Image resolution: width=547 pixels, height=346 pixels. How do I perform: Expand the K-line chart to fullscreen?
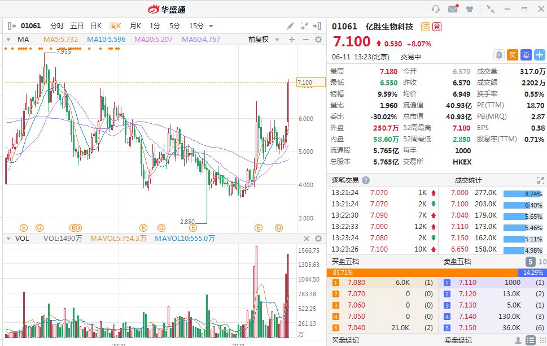click(305, 26)
